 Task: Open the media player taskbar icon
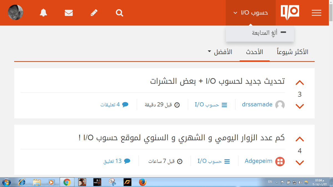51,182
